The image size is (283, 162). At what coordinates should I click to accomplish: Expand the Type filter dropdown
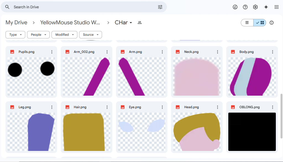tap(15, 35)
